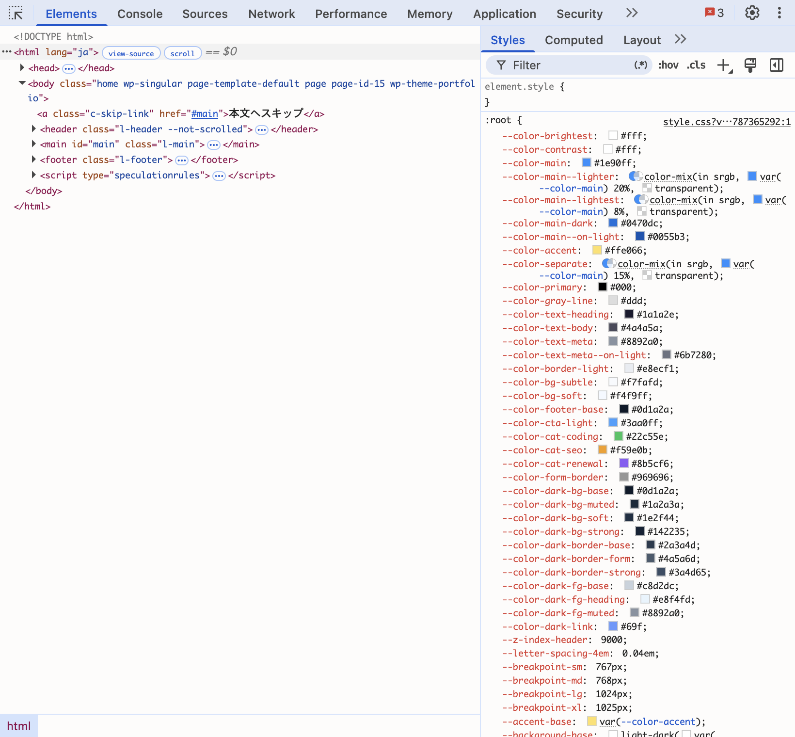Open color-mix swatch for --color-main--lighter

636,176
